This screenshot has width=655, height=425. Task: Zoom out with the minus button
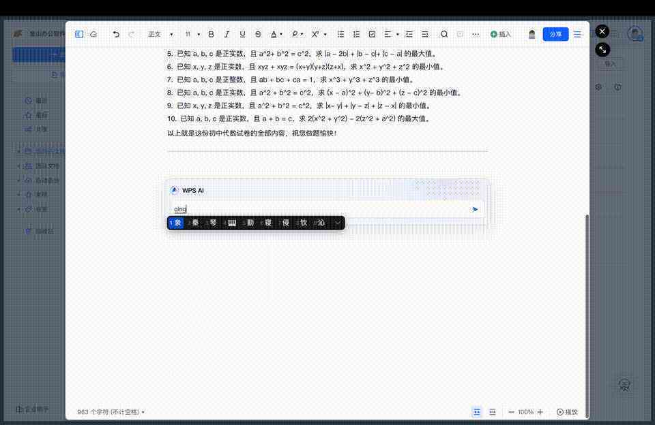point(511,411)
